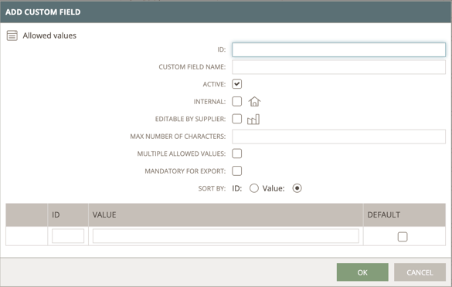452x287 pixels.
Task: Click the factory icon beside Editable by Supplier
Action: coord(253,119)
